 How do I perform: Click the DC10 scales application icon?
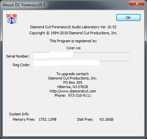(x=12, y=19)
